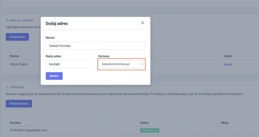Select the helpratchet-domena.pl domain text in dropdown
The image size is (259, 137).
coord(116,64)
